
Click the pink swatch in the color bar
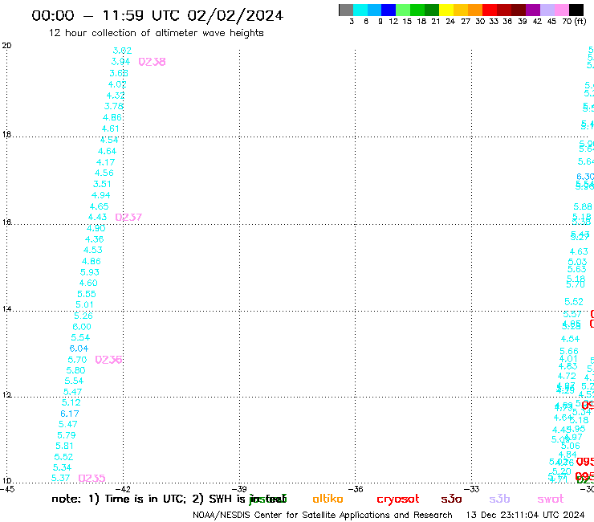561,10
